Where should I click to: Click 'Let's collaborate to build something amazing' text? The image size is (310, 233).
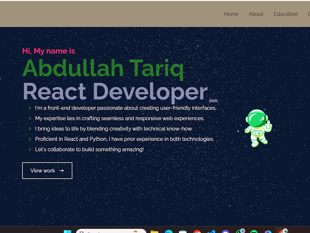coord(89,149)
